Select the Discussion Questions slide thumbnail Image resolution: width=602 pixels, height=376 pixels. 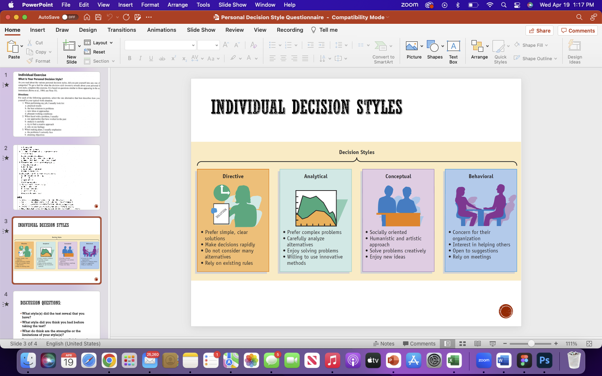pyautogui.click(x=56, y=315)
